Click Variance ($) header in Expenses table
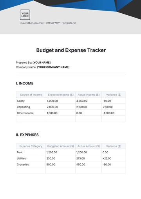141x199 pixels. pos(114,146)
